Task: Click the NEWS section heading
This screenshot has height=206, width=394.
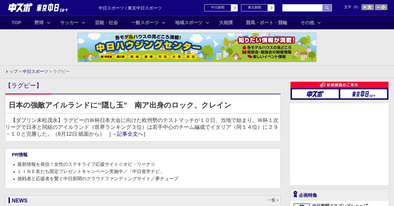Action: 20,200
